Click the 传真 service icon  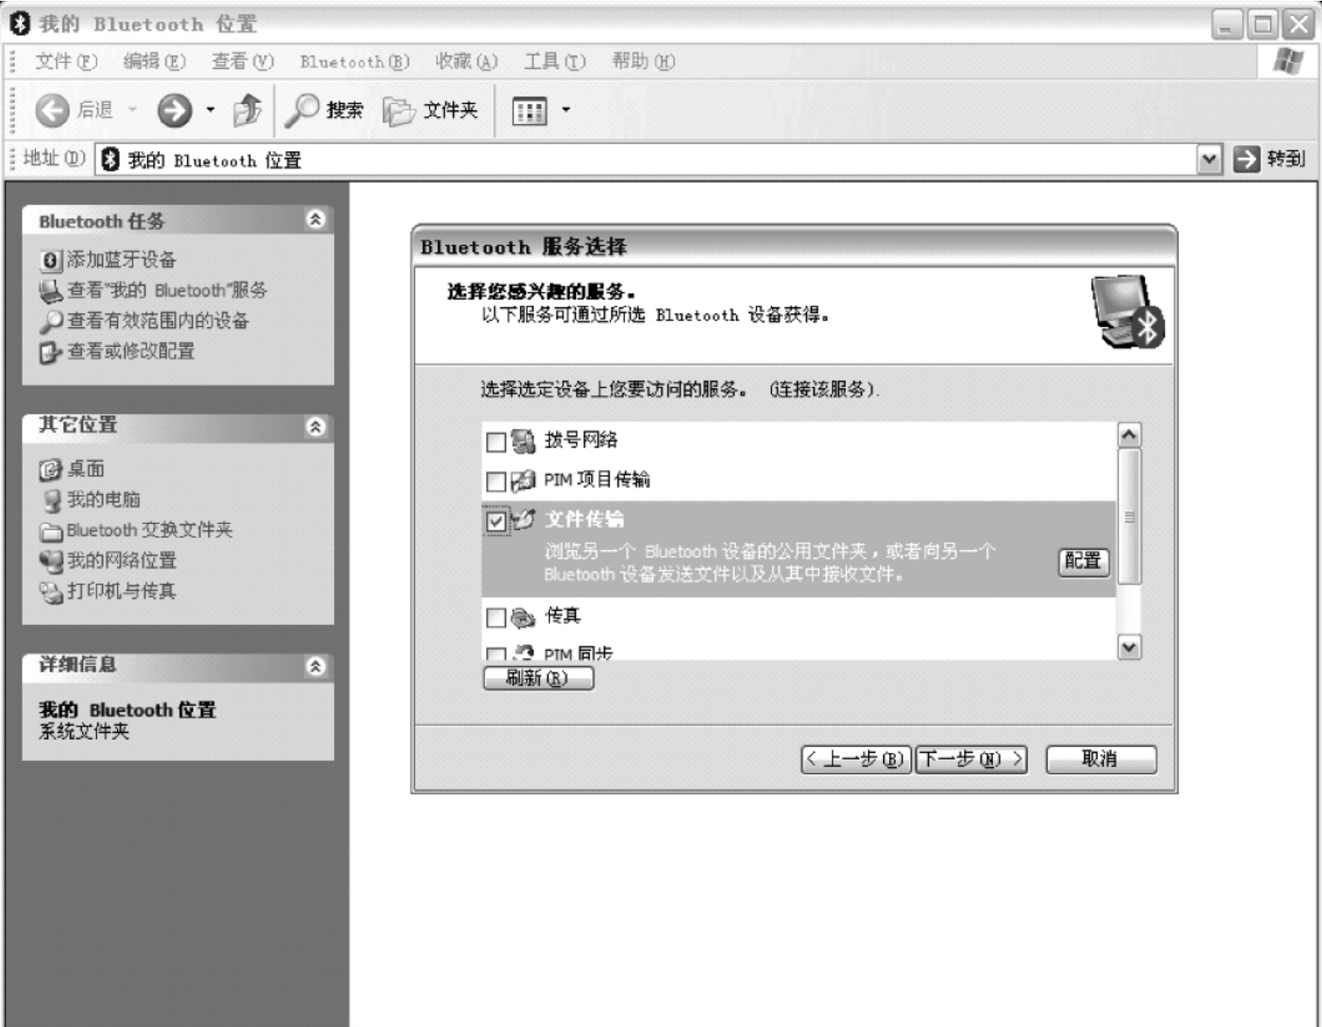(x=523, y=617)
